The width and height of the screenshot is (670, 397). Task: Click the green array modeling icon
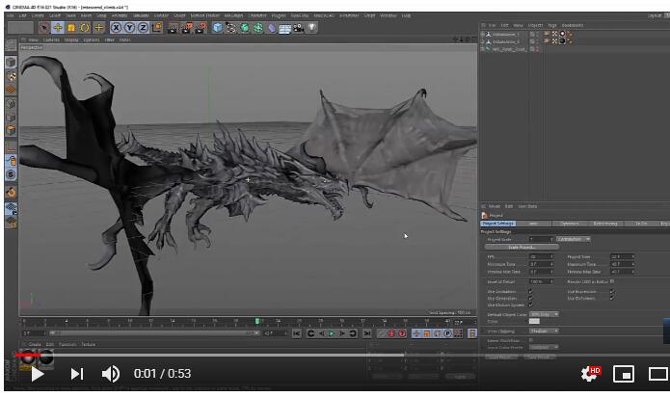pyautogui.click(x=258, y=28)
